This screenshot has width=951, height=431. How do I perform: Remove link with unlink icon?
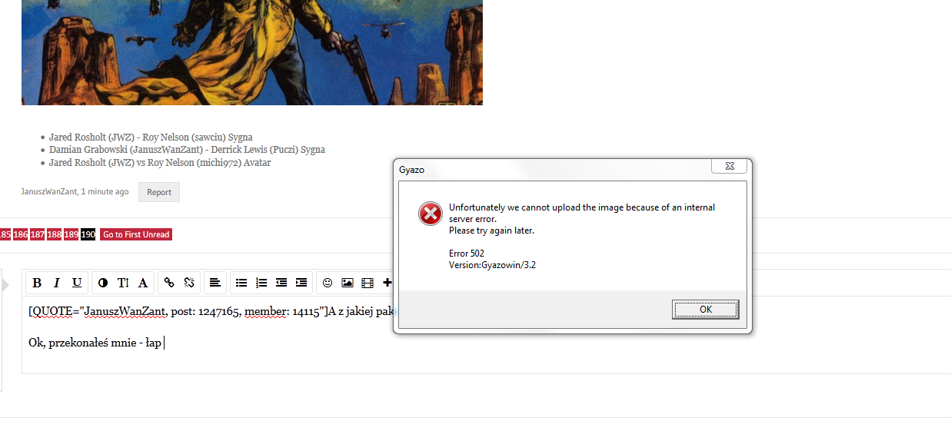click(189, 283)
